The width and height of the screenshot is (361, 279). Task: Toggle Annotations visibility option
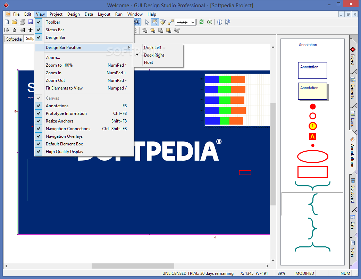point(84,105)
